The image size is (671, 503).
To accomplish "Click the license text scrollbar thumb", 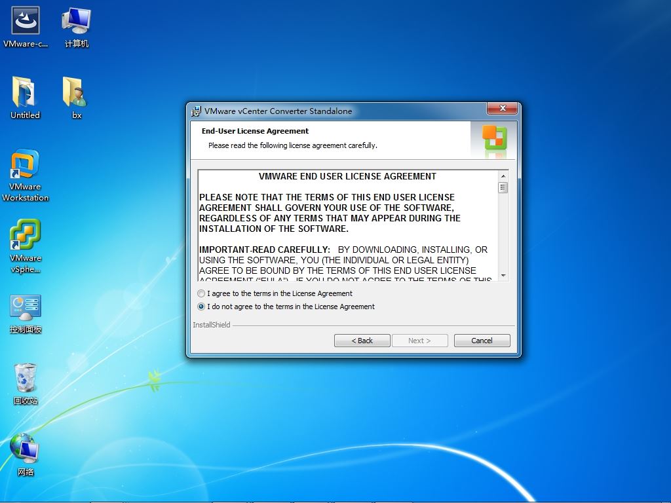I will pos(503,187).
